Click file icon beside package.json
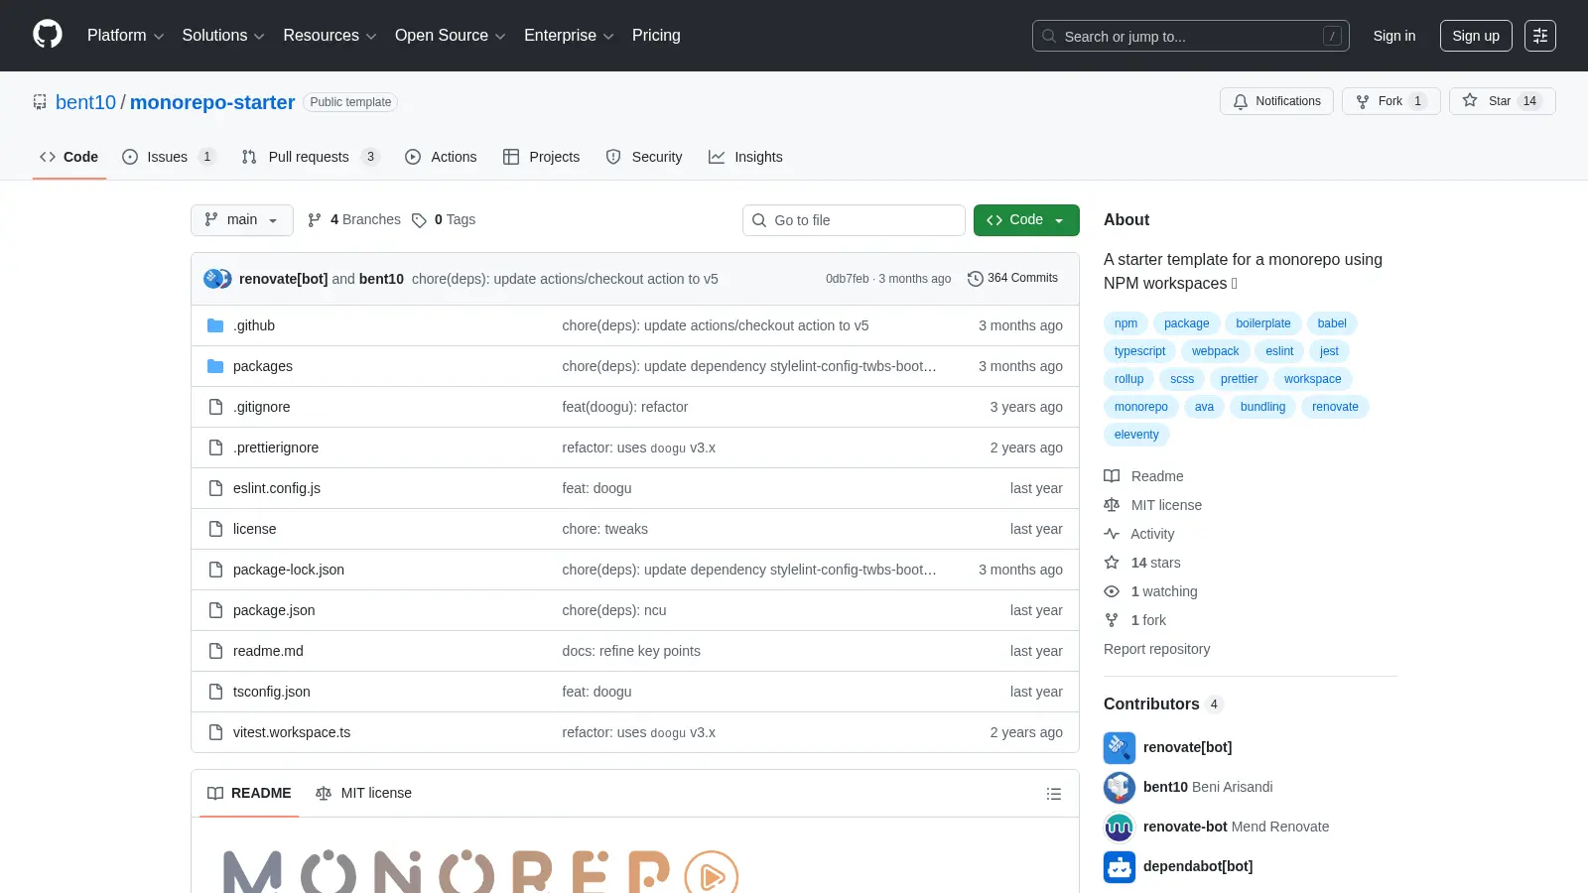 [x=215, y=610]
